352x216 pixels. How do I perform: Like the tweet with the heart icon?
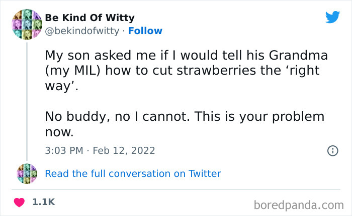point(20,202)
